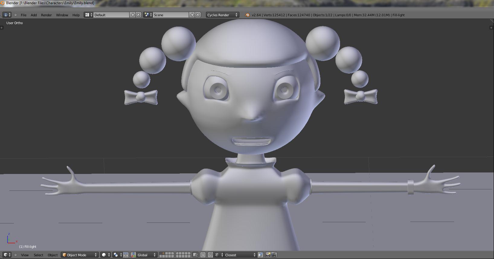Toggle snap during transform magnet icon

[x=210, y=255]
